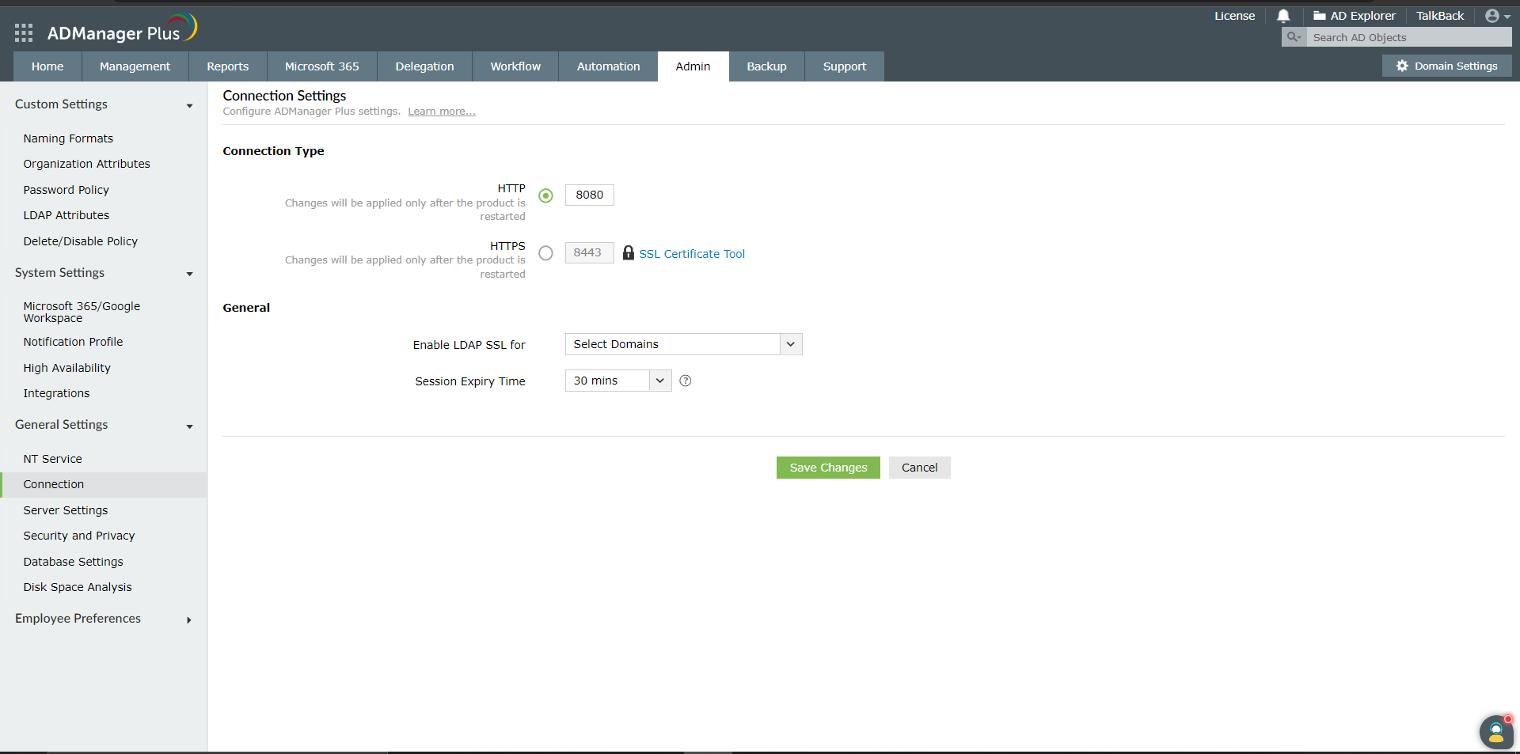Click the Save Changes button
Viewport: 1520px width, 754px height.
tap(827, 468)
